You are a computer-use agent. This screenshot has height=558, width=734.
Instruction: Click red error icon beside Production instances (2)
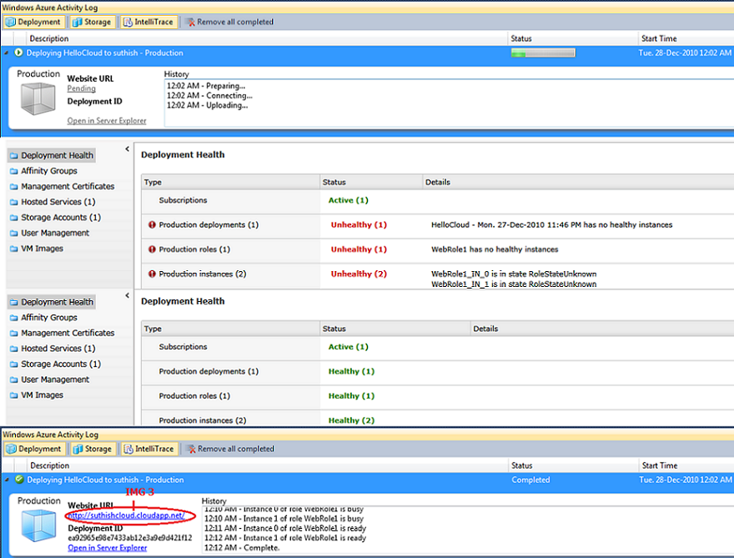pos(152,274)
